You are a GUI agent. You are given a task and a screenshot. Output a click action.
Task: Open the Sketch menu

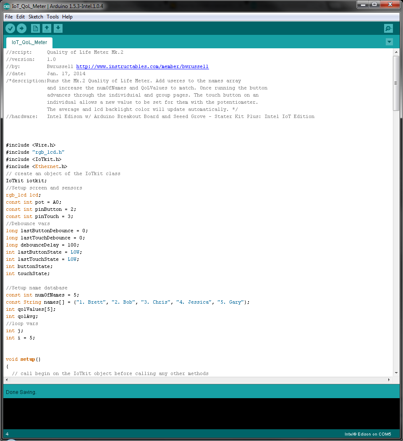[36, 17]
